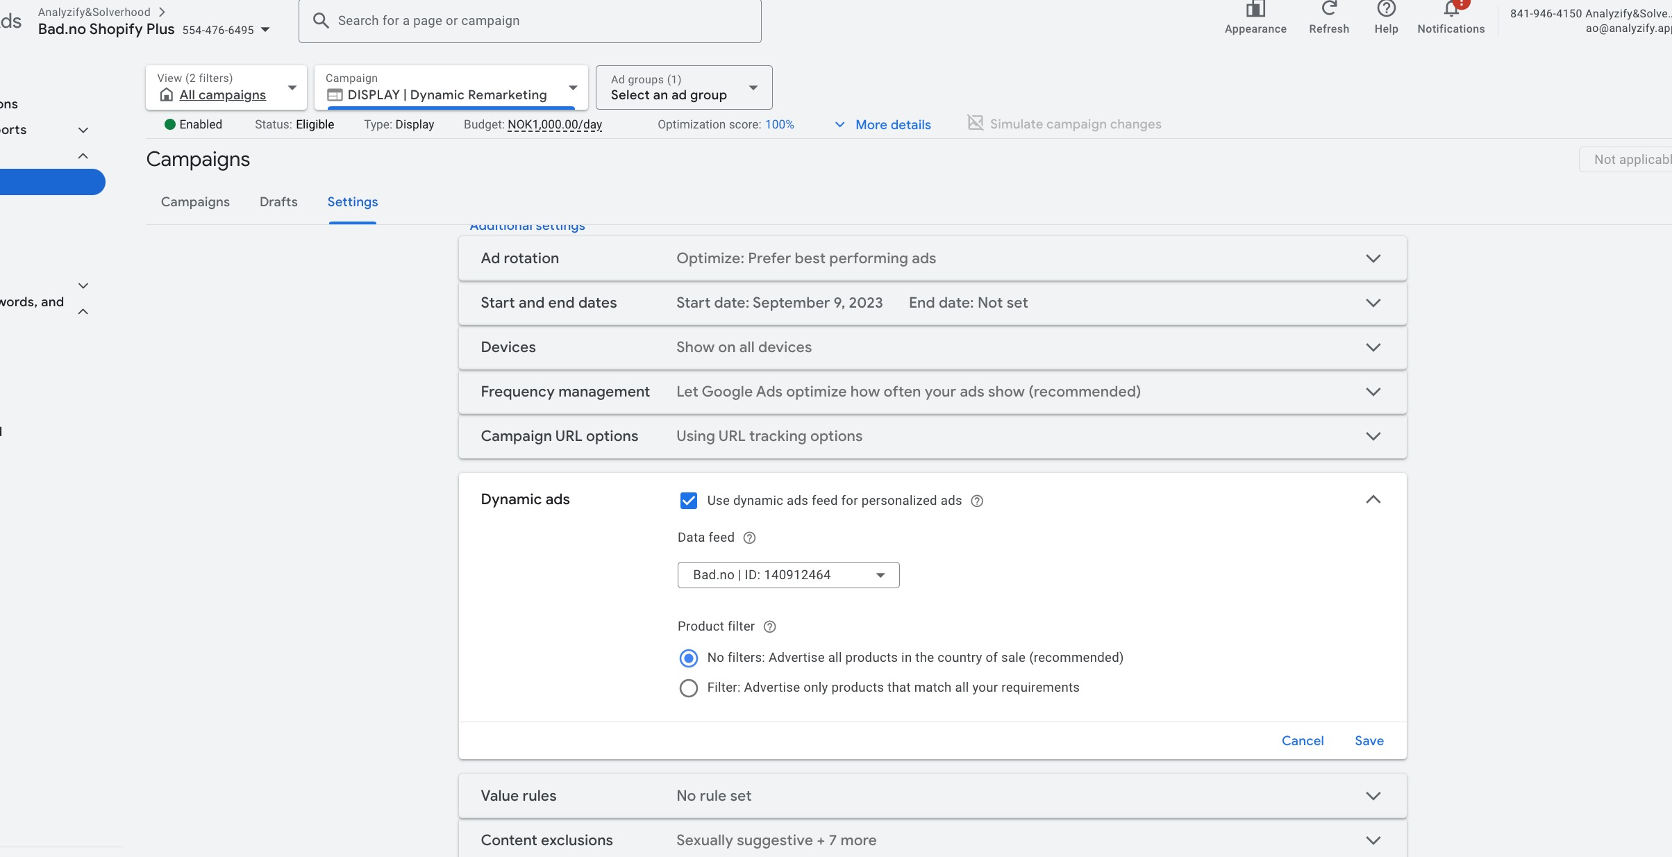
Task: Open the Ad groups selector dropdown
Action: (x=684, y=88)
